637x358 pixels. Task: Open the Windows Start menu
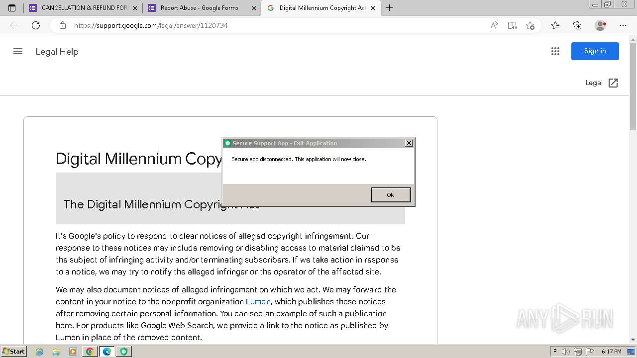14,352
